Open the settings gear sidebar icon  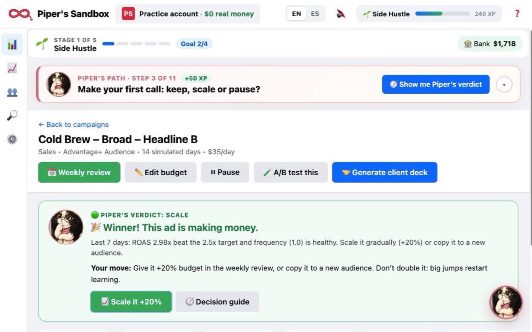(x=12, y=139)
